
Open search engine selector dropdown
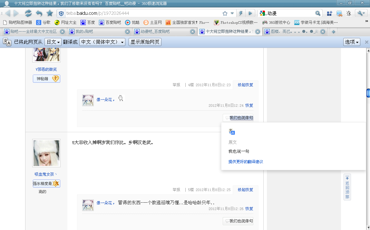(x=263, y=14)
